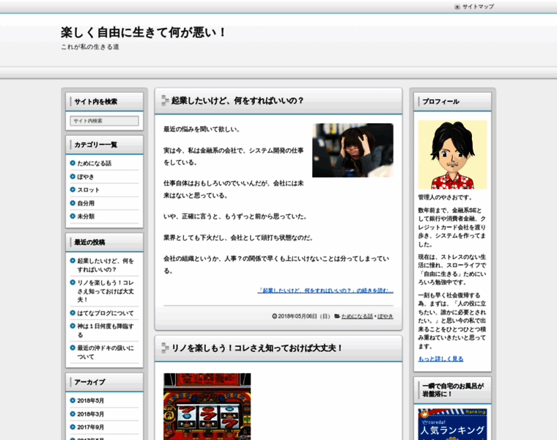Open recent post 起業したいけど、何をすればいいの？ in sidebar

tap(106, 265)
